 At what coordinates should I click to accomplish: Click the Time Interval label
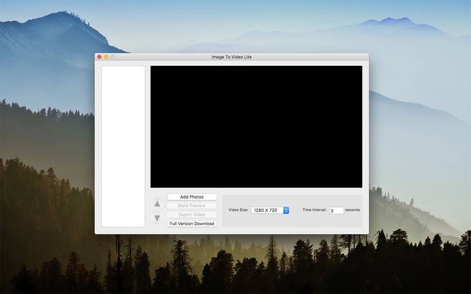pos(314,210)
